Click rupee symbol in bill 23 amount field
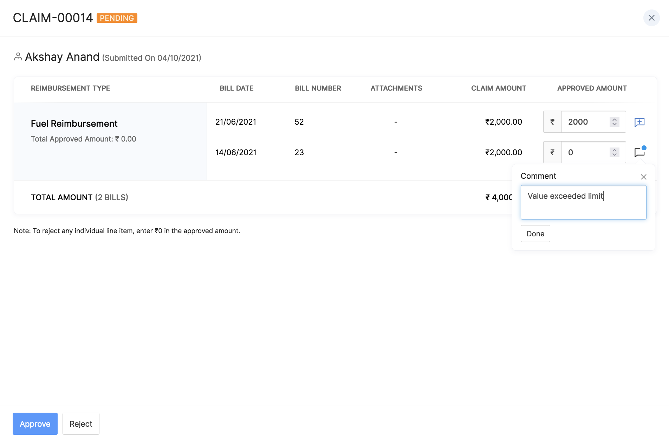The width and height of the screenshot is (669, 439). click(552, 152)
